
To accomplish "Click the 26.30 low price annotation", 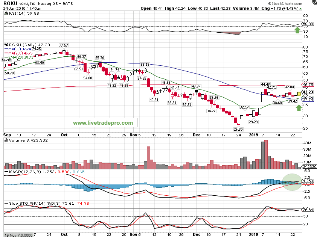I will click(239, 129).
